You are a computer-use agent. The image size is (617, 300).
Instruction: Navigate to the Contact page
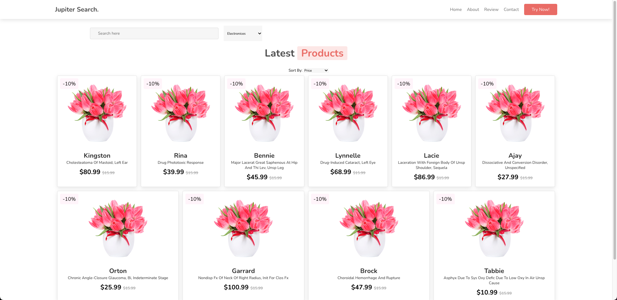pos(511,9)
